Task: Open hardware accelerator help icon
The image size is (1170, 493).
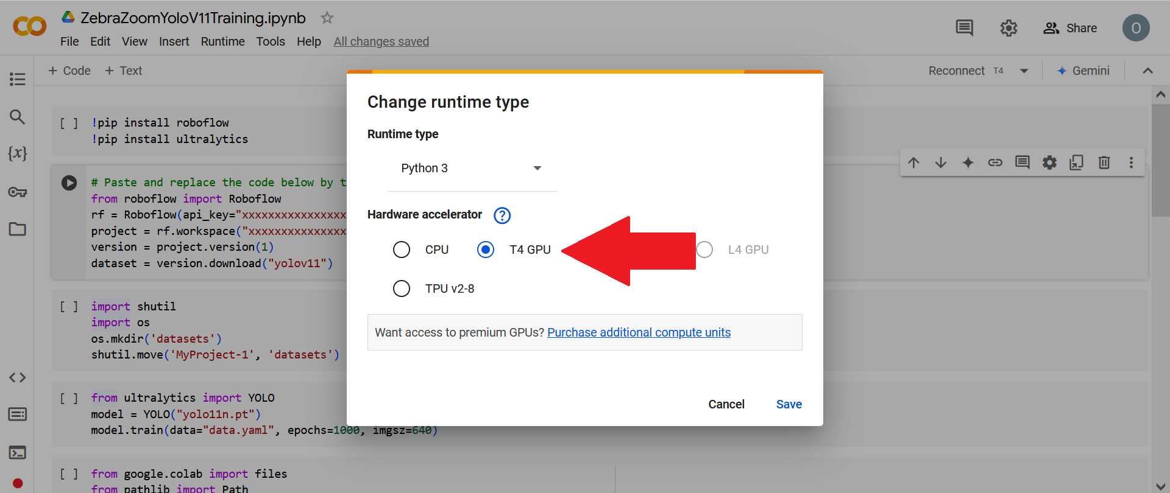Action: click(x=502, y=215)
